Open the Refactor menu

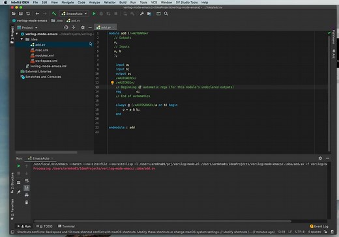tap(110, 3)
